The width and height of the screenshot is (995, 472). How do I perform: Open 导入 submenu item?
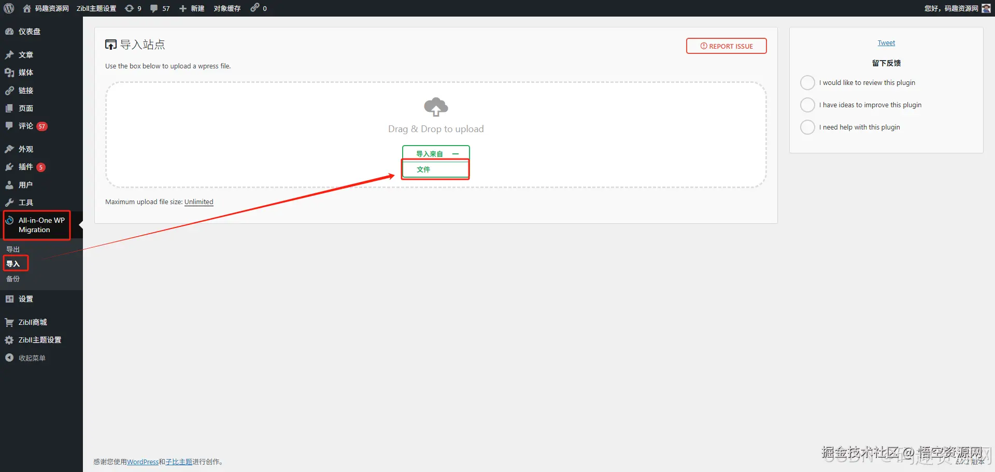click(13, 264)
